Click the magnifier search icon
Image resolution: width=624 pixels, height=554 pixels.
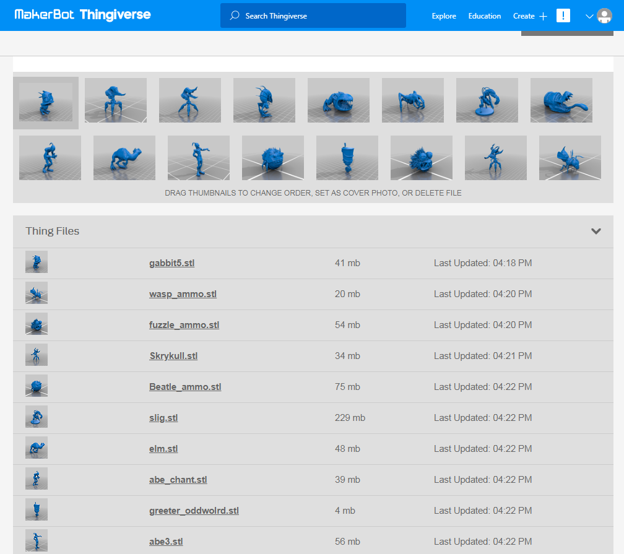click(235, 15)
